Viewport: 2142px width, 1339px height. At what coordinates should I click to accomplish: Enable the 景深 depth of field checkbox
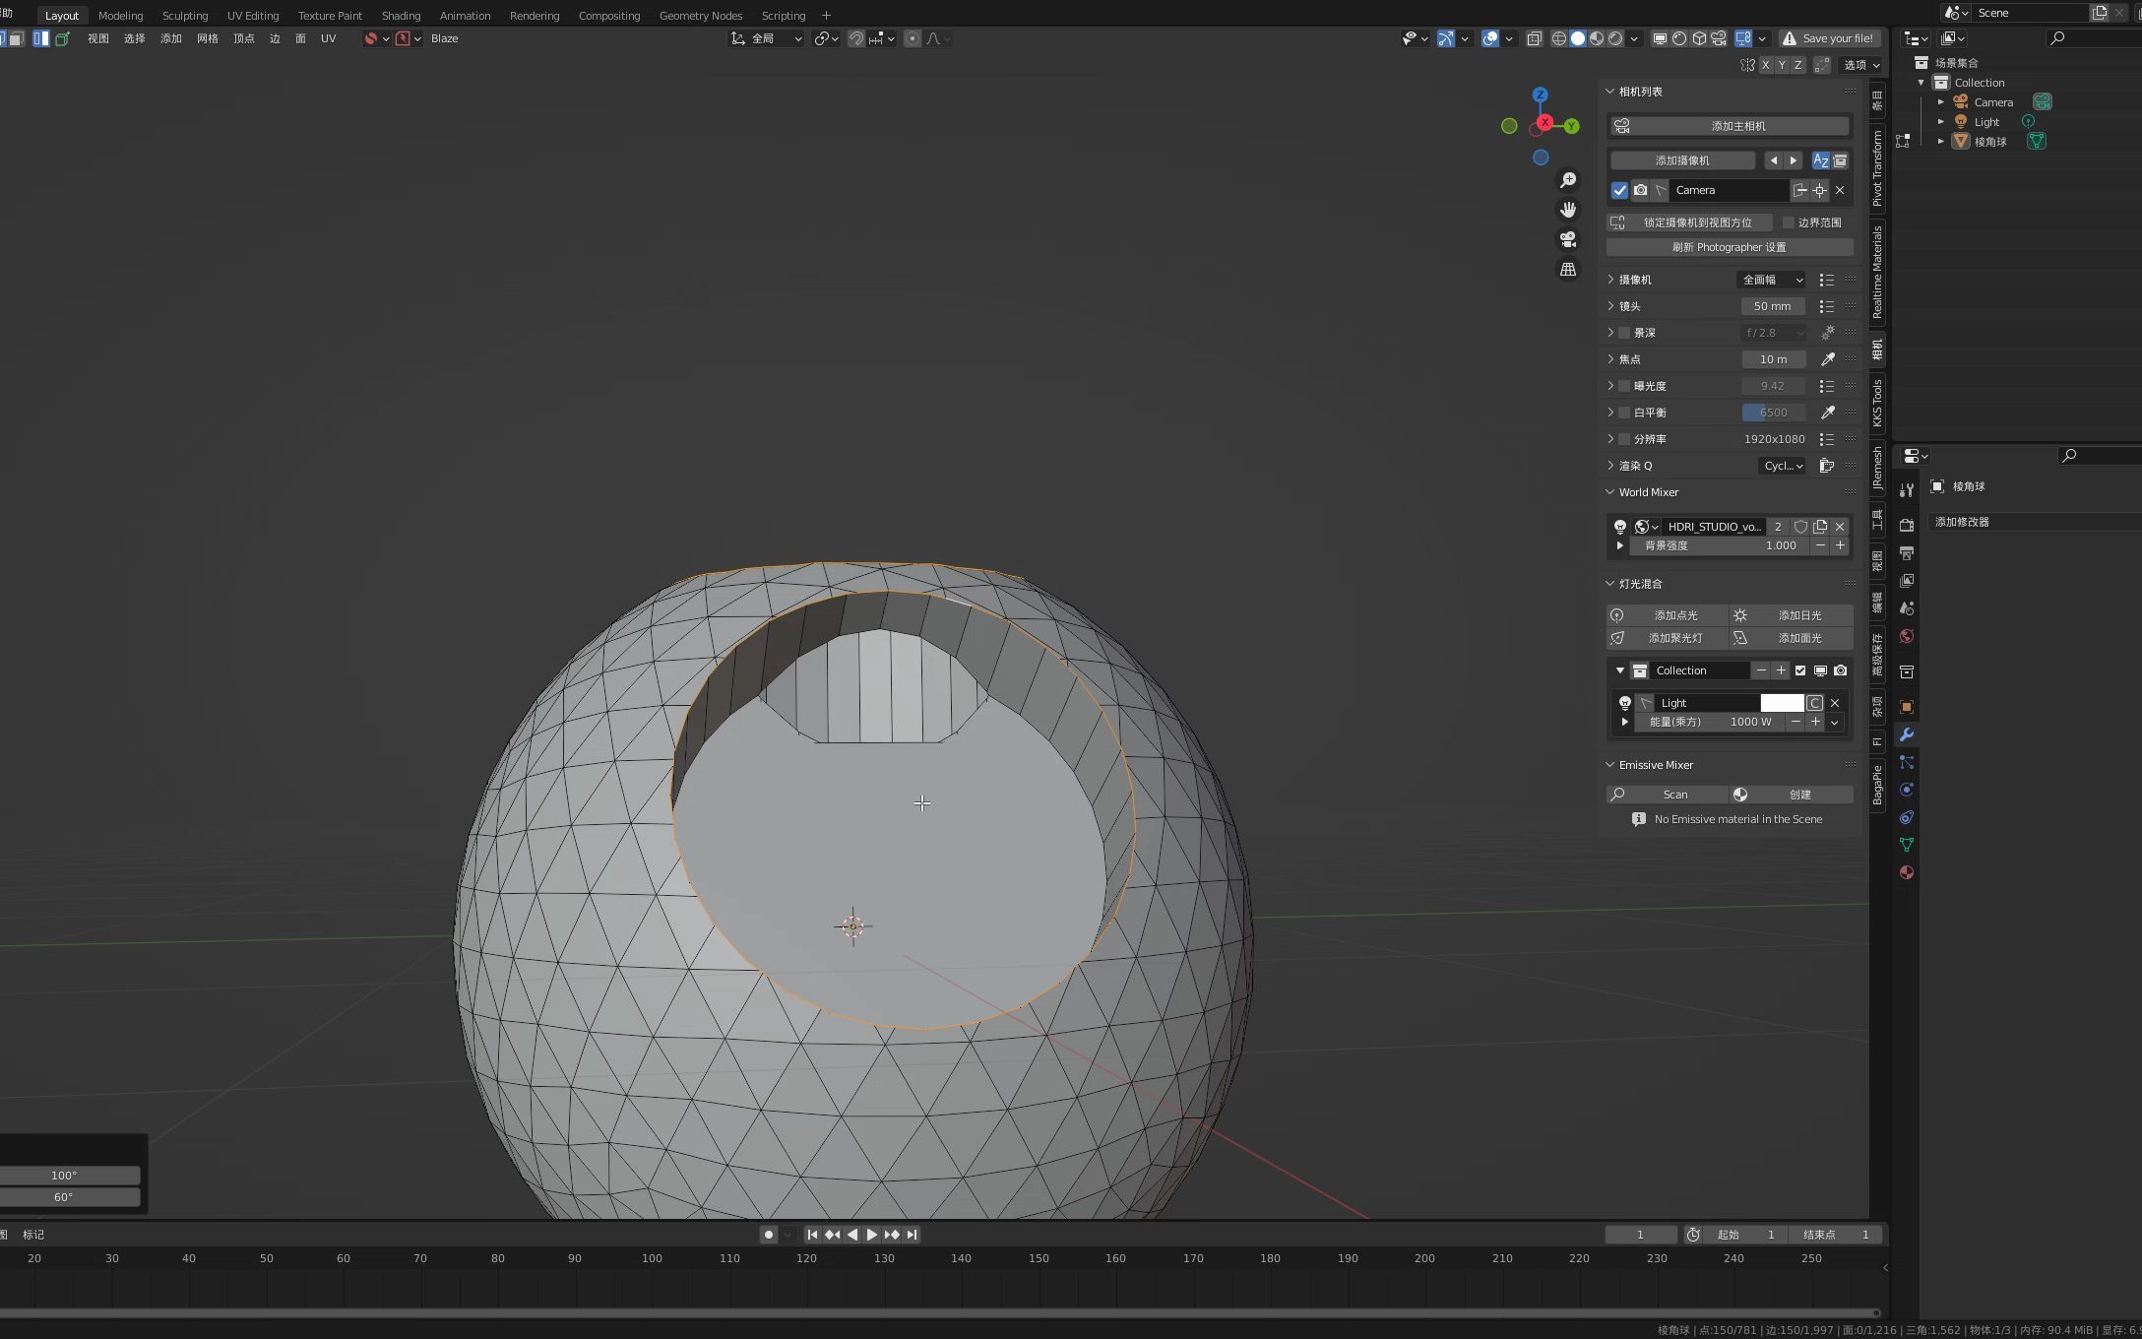point(1625,333)
